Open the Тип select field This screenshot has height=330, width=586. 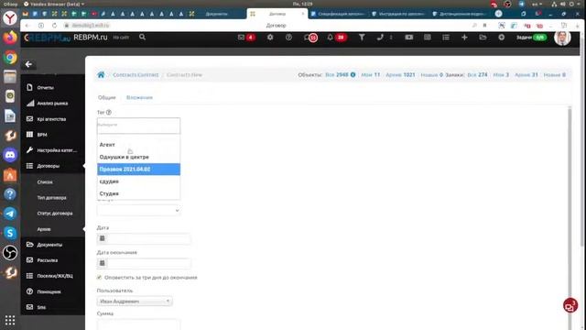[x=138, y=126]
